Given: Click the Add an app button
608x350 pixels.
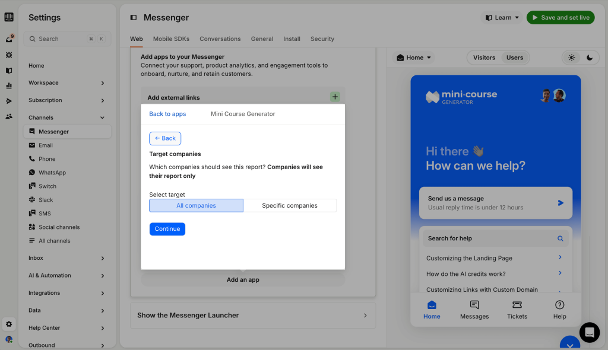Looking at the screenshot, I should (x=243, y=279).
